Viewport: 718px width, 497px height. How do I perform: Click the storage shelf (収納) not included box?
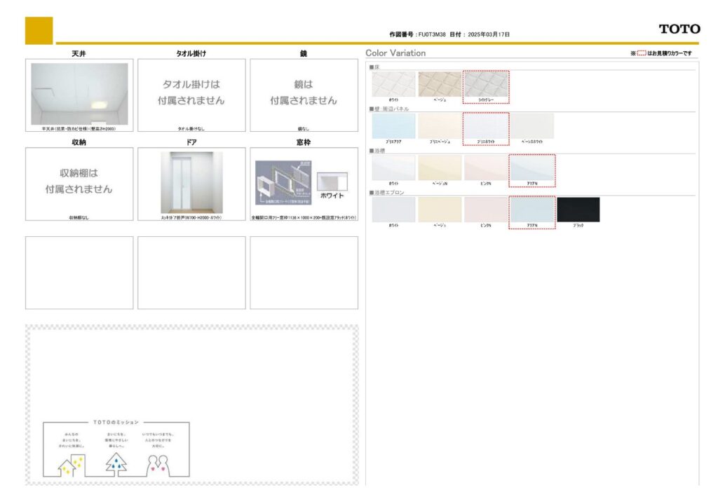click(x=79, y=182)
